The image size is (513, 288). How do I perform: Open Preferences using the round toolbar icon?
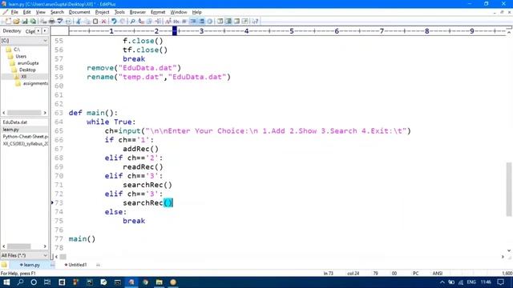[210, 22]
